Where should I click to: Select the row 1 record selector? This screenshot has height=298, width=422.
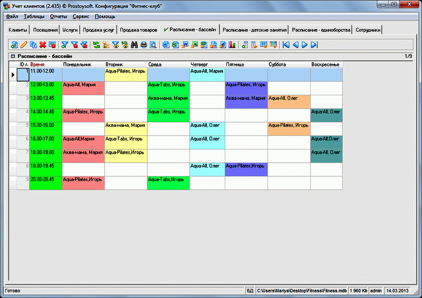point(13,75)
